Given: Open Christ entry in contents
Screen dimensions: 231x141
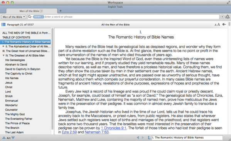Looking at the screenshot, I should tap(9, 87).
